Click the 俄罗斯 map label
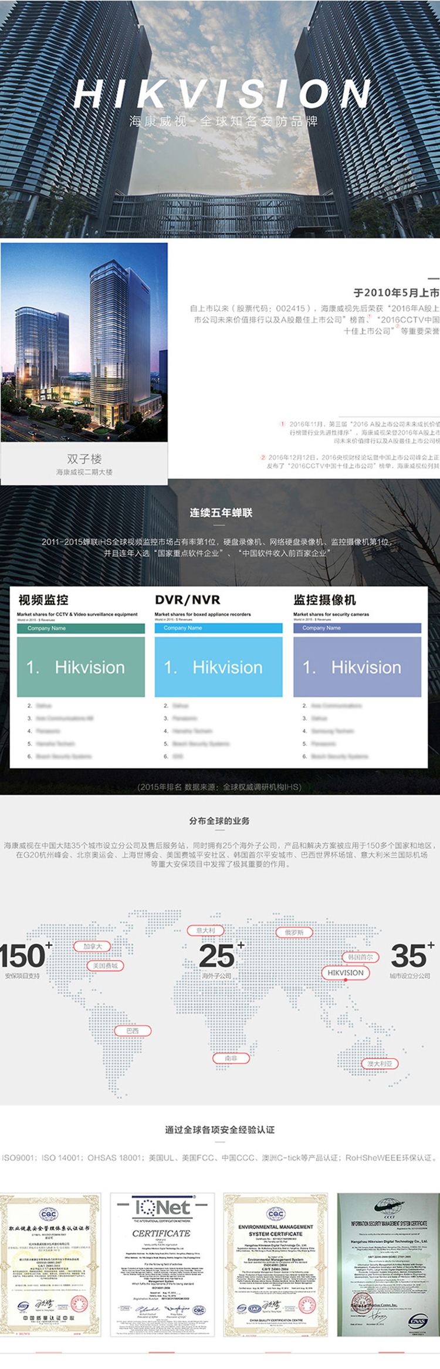440x1369 pixels. point(295,932)
